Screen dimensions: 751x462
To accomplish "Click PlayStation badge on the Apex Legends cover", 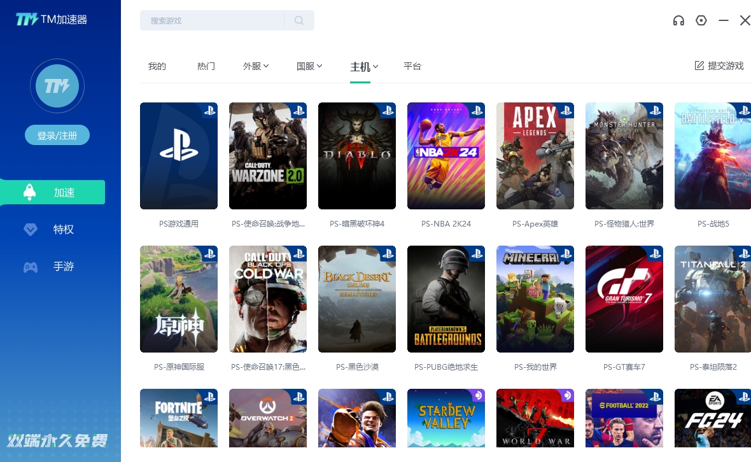I will (x=566, y=111).
